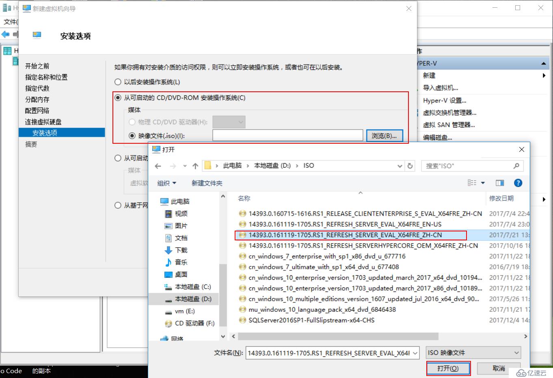The height and width of the screenshot is (378, 553).
Task: Open the Music folder icon
Action: tap(168, 262)
